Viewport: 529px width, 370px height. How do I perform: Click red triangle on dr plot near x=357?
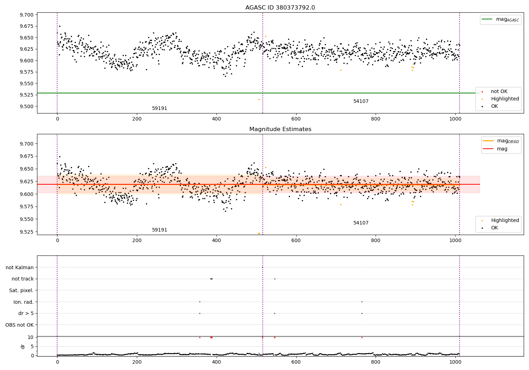(x=200, y=337)
